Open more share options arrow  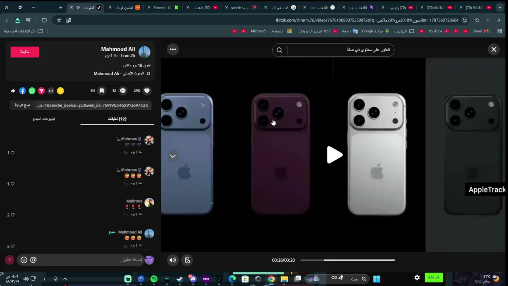13,91
